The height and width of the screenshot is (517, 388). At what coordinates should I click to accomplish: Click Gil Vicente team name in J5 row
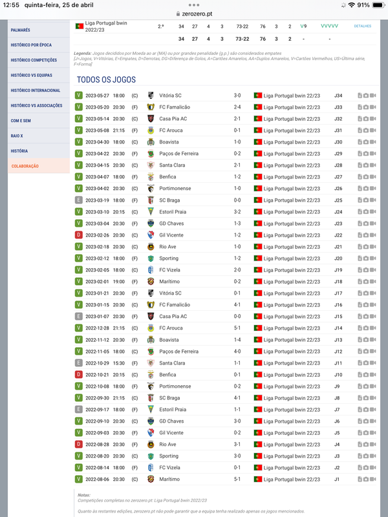[x=171, y=433]
